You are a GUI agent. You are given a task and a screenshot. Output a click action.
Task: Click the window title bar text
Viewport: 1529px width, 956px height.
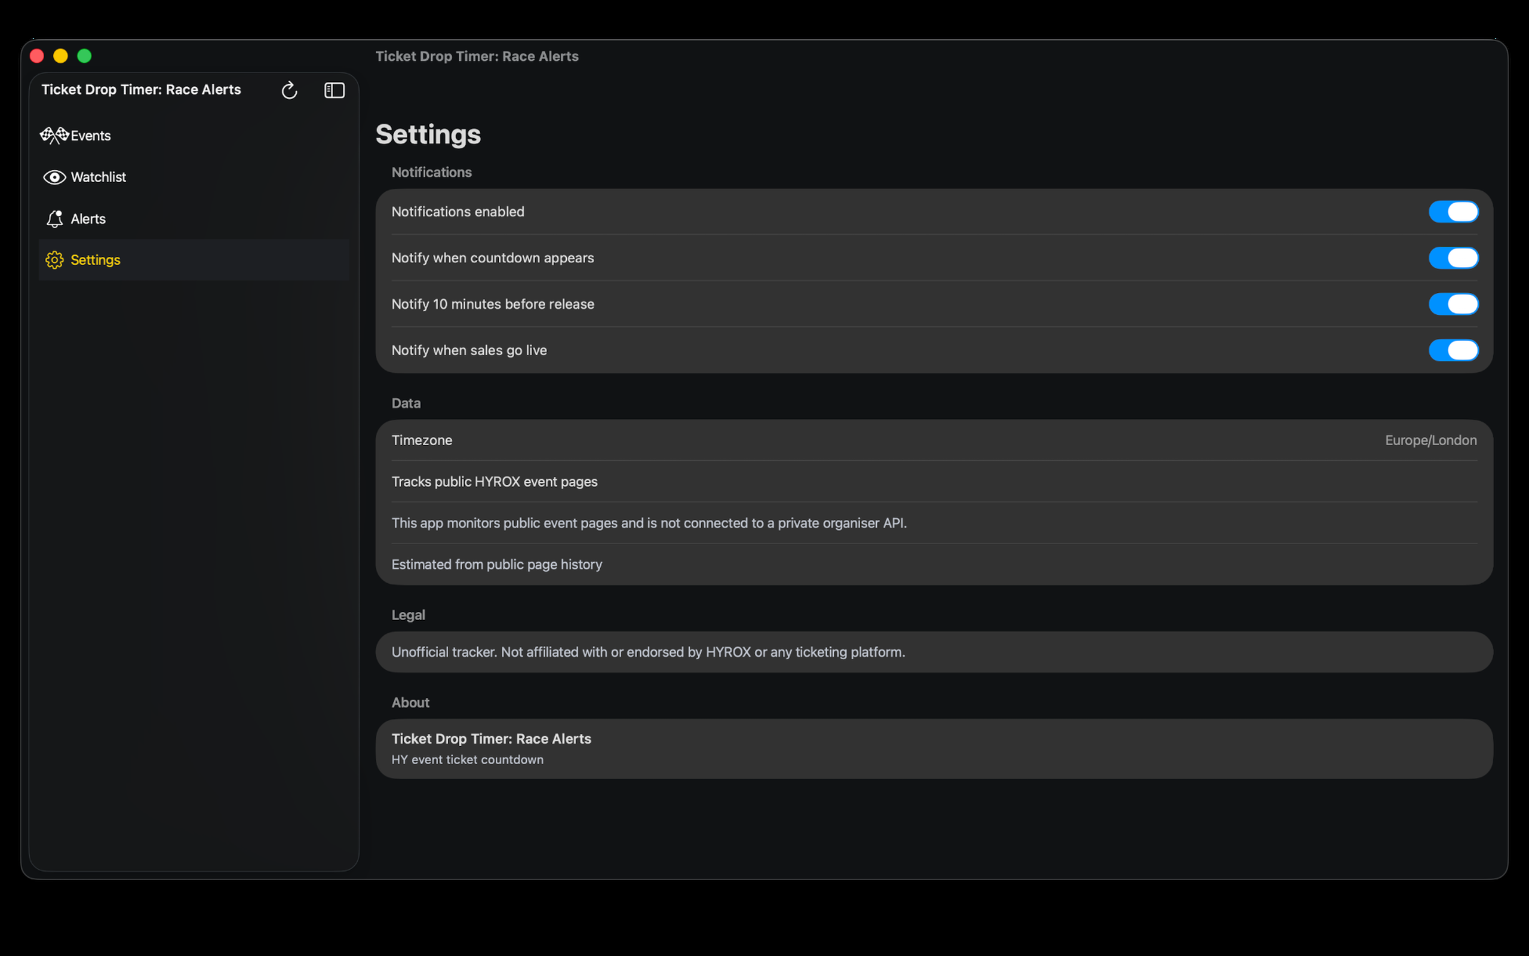pos(477,56)
